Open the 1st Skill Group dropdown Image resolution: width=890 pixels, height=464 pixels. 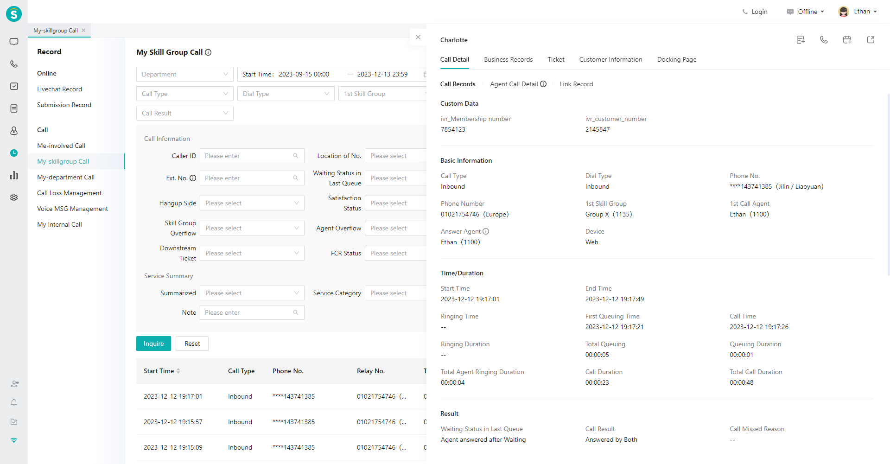(382, 94)
